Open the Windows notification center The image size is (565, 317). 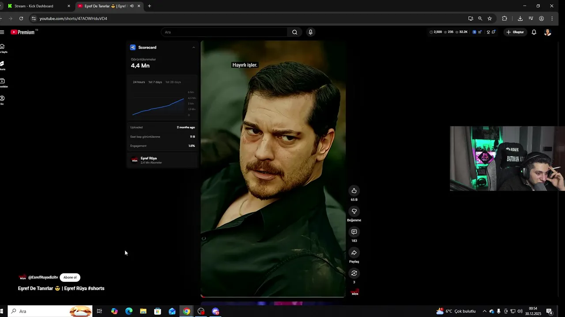(x=549, y=311)
